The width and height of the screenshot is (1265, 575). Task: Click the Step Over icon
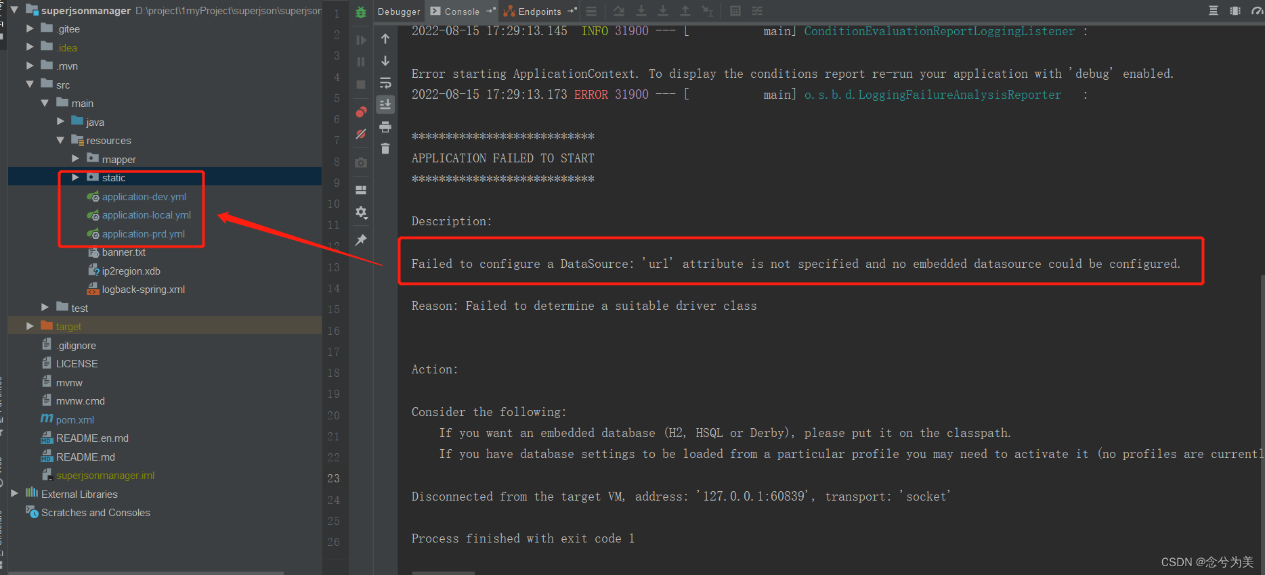pyautogui.click(x=619, y=11)
